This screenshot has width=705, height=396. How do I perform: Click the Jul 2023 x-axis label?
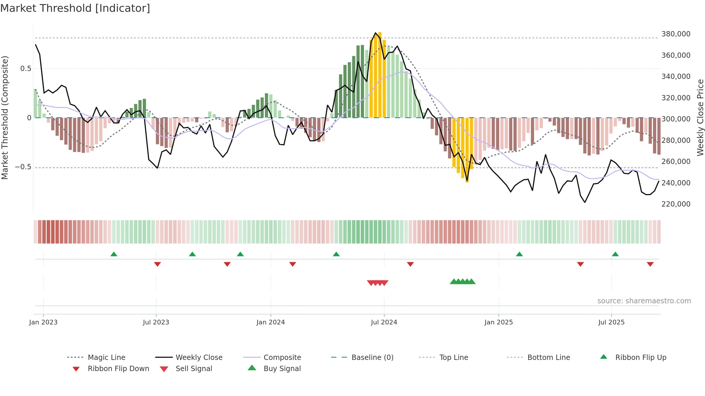coord(156,322)
